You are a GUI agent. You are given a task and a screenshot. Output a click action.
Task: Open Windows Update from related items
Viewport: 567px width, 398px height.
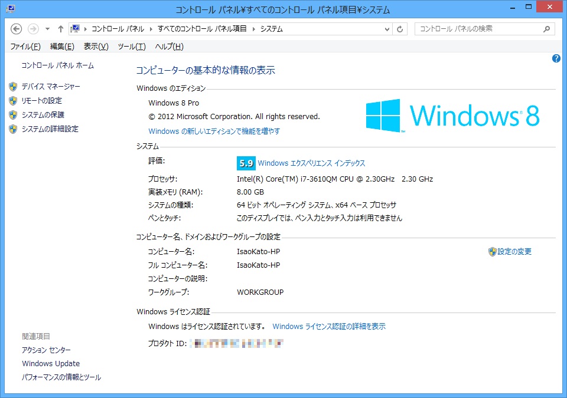pos(51,364)
